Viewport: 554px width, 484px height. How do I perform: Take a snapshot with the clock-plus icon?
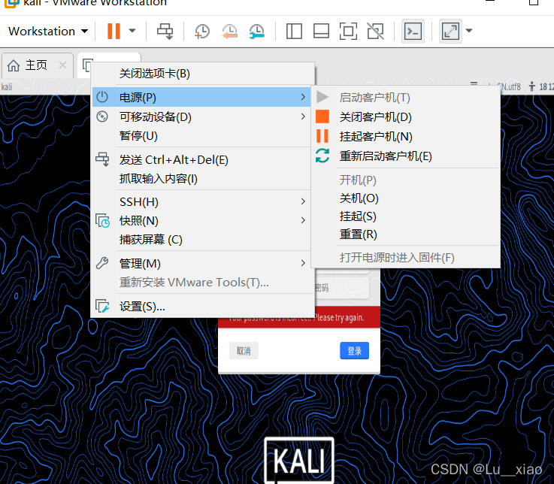[201, 31]
